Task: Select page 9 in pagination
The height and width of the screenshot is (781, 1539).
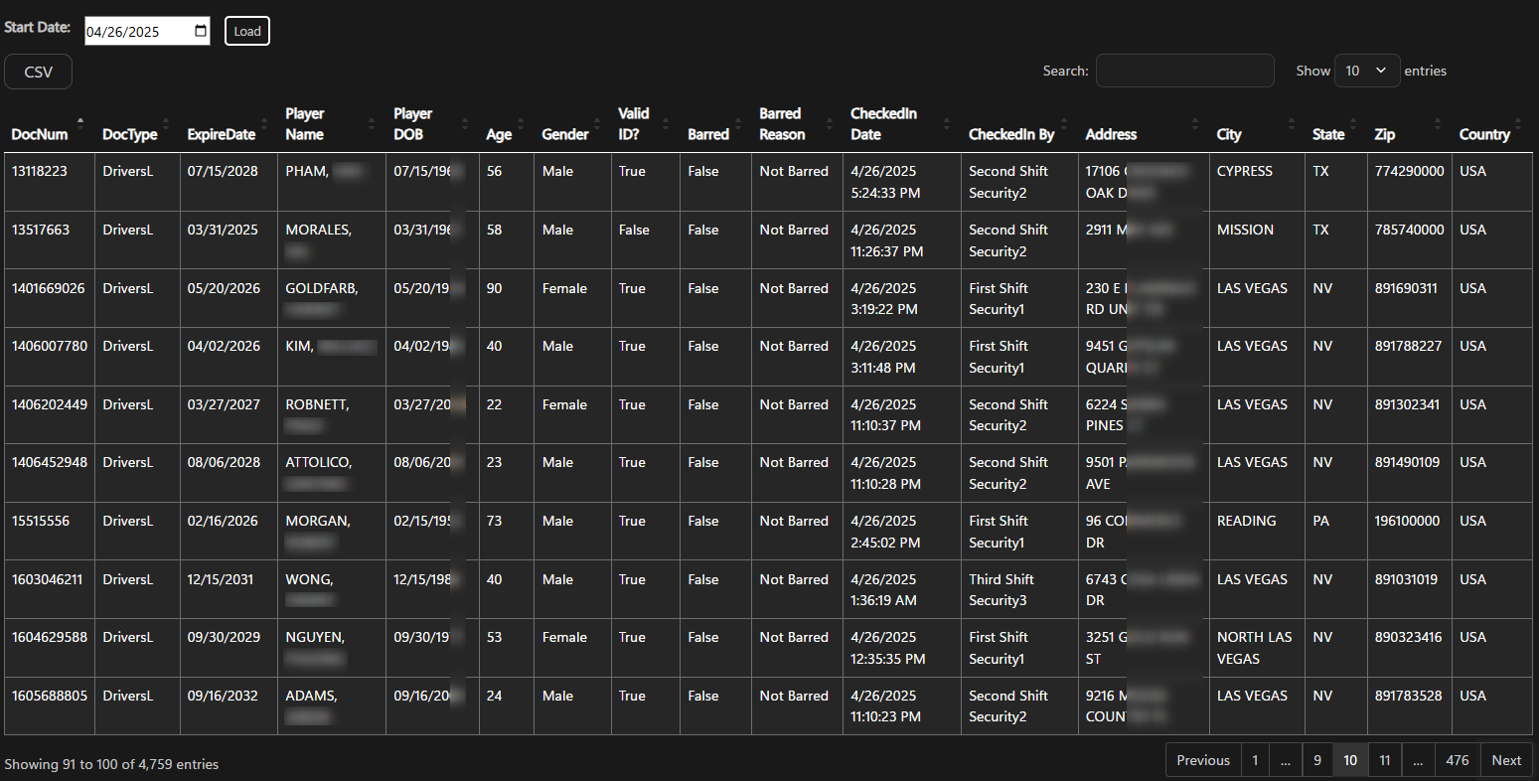Action: point(1316,760)
